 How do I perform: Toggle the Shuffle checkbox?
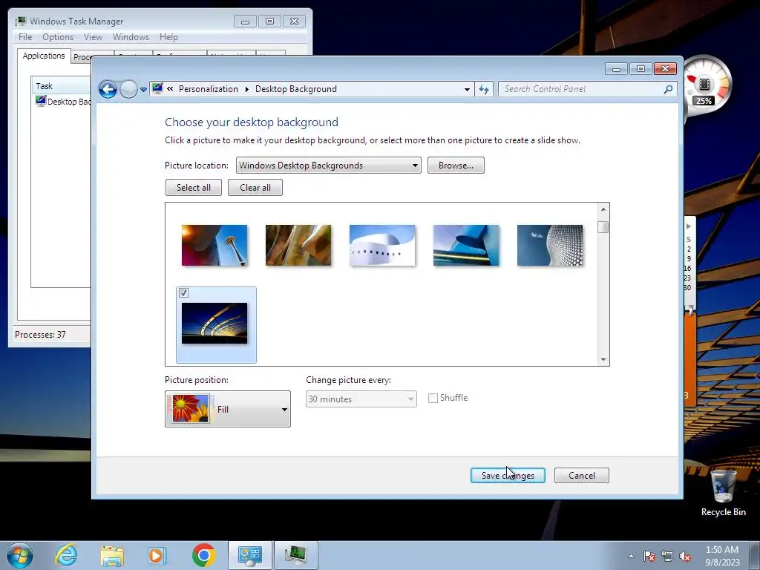433,398
